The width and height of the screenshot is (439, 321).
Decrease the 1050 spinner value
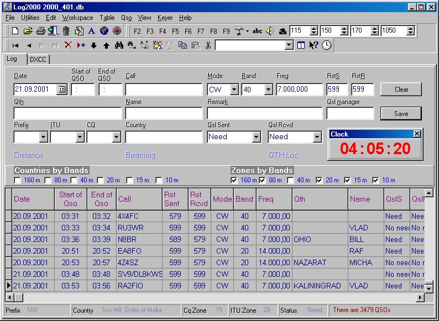click(x=410, y=33)
